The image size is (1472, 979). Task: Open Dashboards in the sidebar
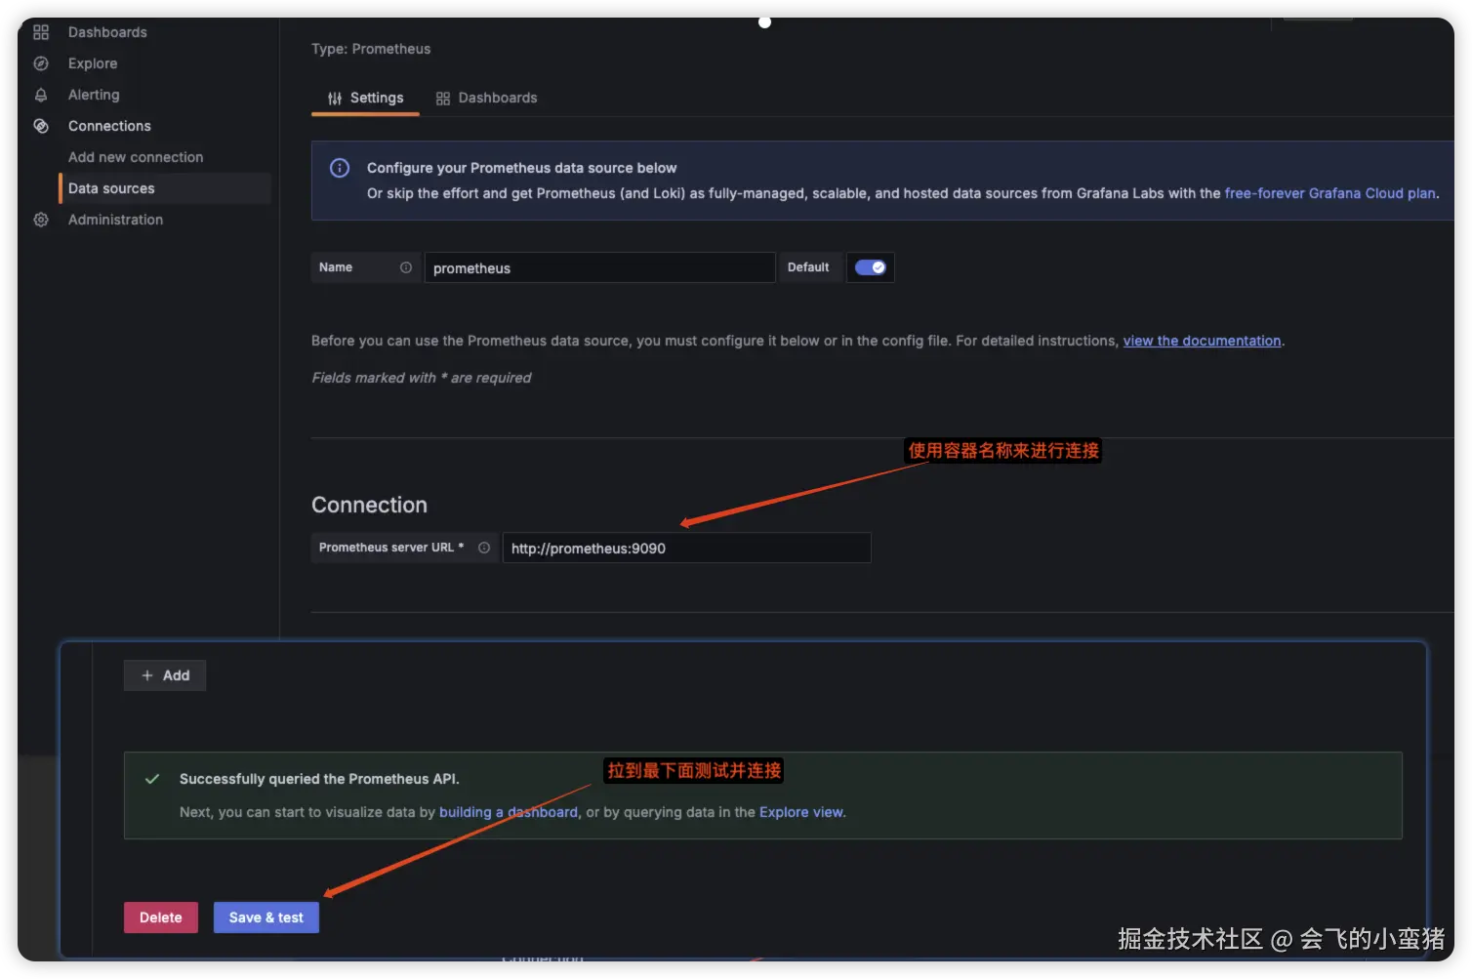pyautogui.click(x=107, y=32)
